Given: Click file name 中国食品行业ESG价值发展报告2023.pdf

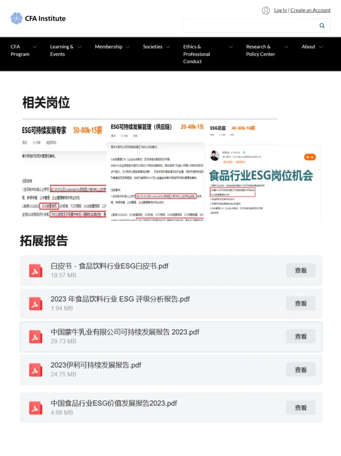Looking at the screenshot, I should [114, 403].
